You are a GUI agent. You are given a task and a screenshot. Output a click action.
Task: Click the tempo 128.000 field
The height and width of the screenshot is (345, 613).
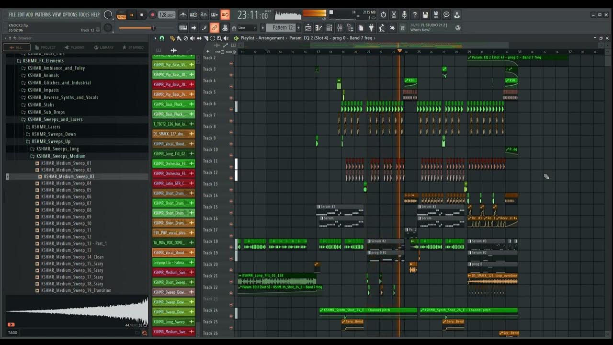pos(167,15)
